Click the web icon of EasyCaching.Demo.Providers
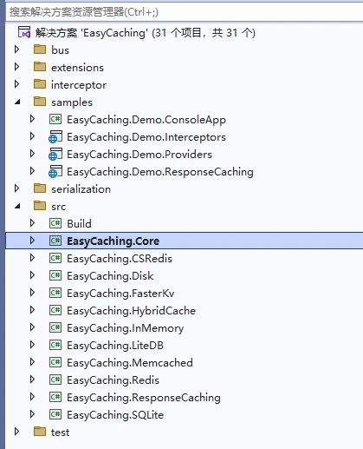 (55, 154)
